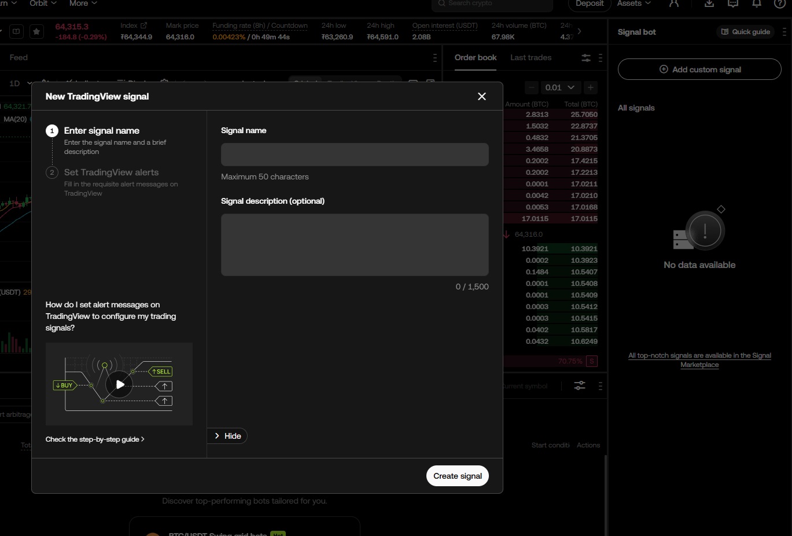The height and width of the screenshot is (536, 792).
Task: Click the Funding rate (8h) / Countdown label
Action: tap(260, 25)
